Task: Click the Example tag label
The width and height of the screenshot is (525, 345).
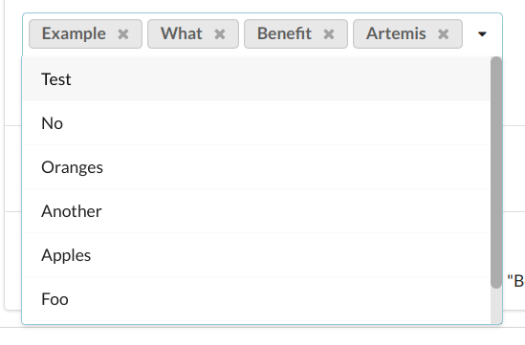Action: coord(74,33)
